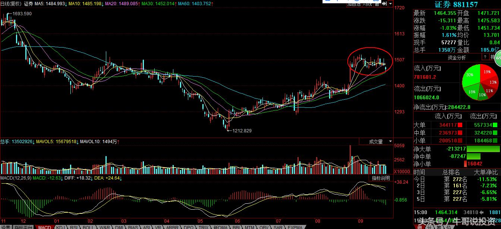Switch to the SAR indicator tab
Viewport: 501px width, 229px height.
(278, 227)
